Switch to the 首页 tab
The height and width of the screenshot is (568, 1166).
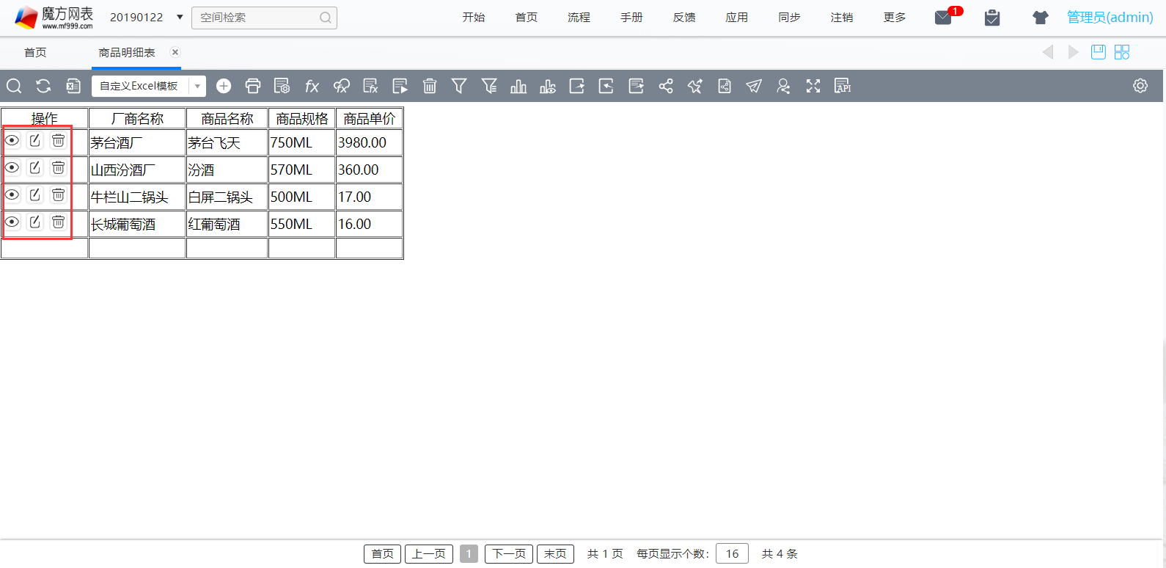pos(35,53)
